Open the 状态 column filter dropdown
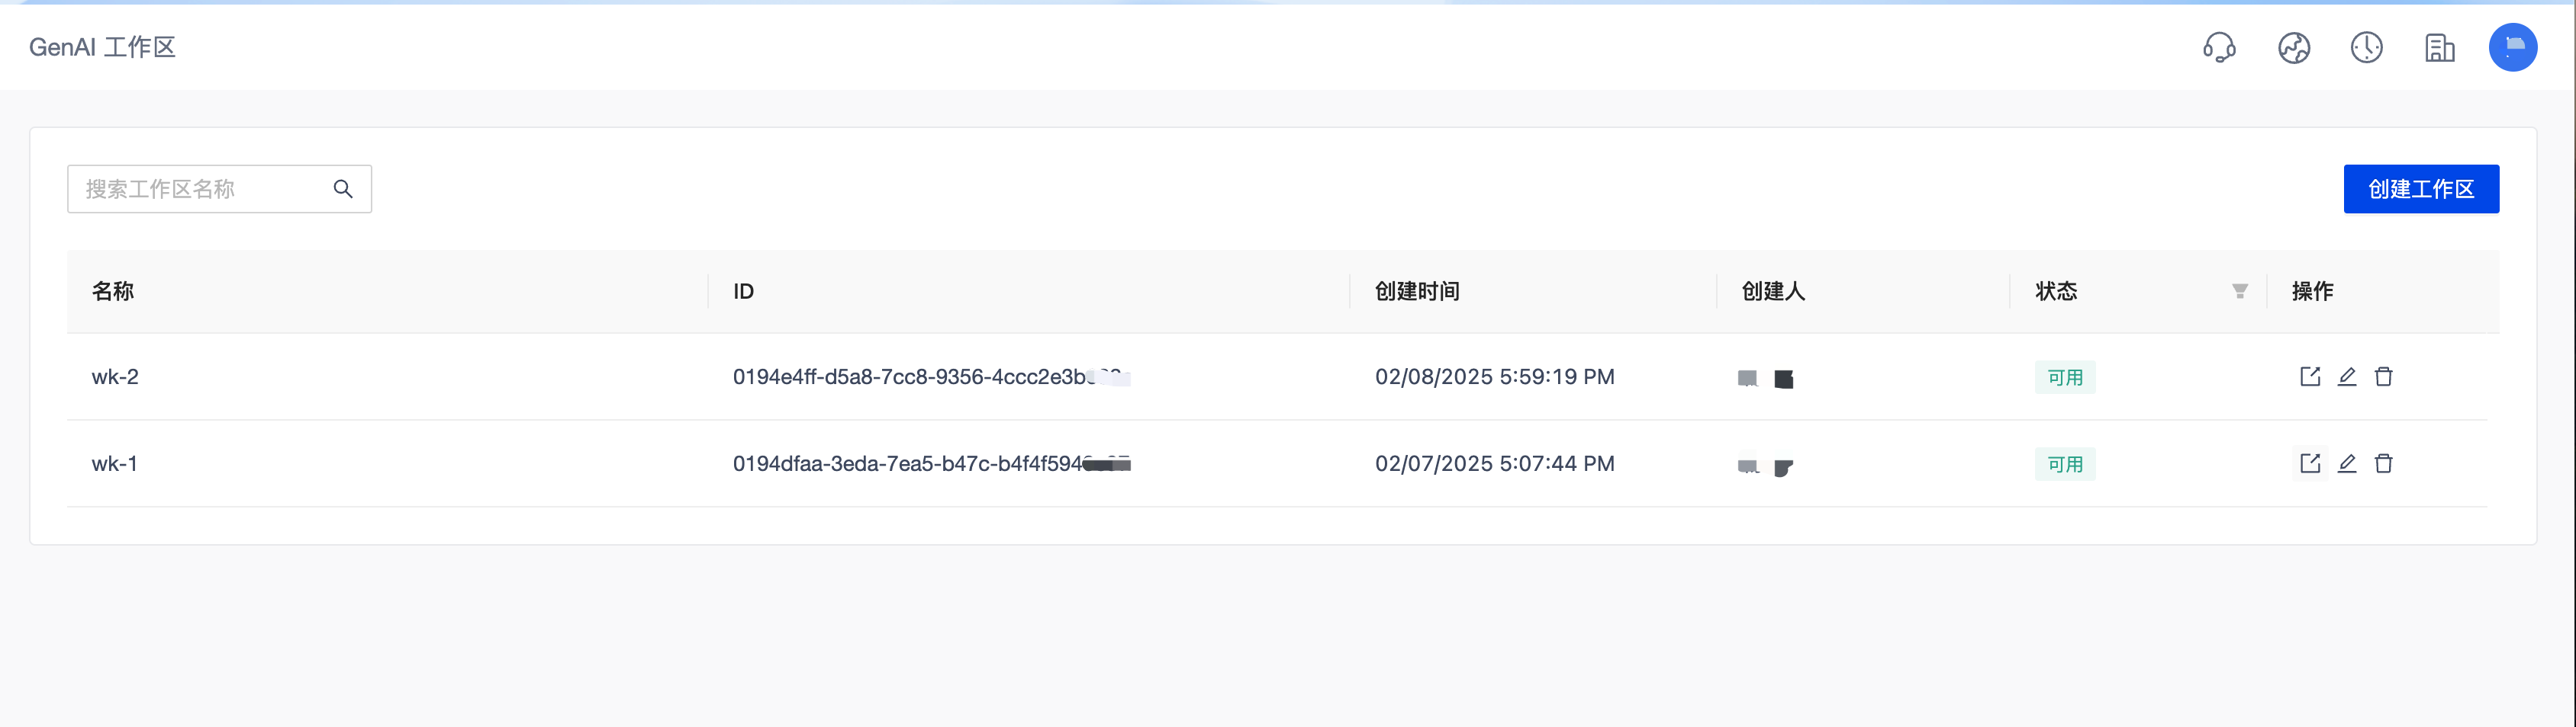This screenshot has width=2576, height=727. click(2240, 290)
